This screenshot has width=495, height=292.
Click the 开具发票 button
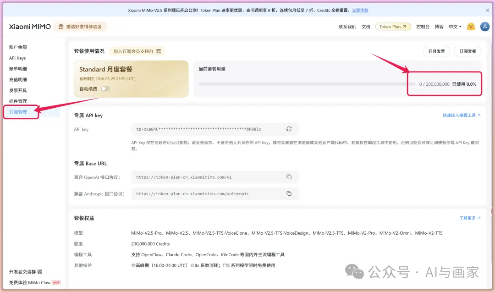click(x=437, y=51)
